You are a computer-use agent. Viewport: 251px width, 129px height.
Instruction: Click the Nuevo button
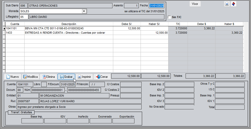point(13,77)
